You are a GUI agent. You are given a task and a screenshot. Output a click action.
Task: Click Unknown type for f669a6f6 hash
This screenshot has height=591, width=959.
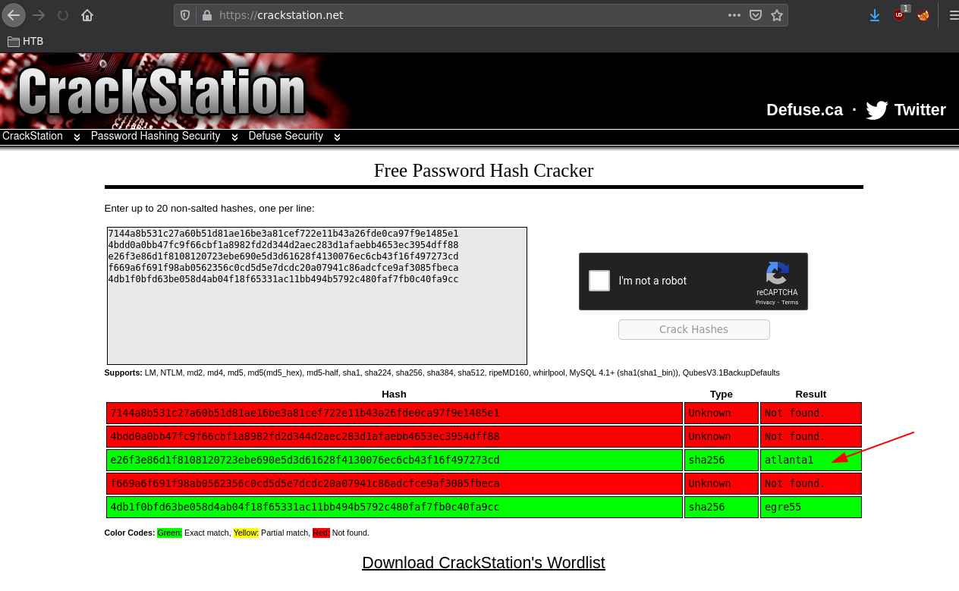click(x=709, y=484)
